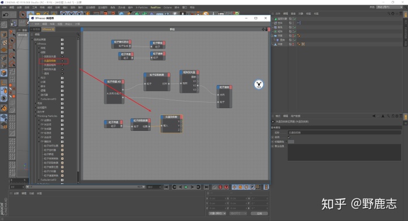The image size is (408, 221).
Task: Open XPresso editor 计算 menu
Action: click(77, 24)
